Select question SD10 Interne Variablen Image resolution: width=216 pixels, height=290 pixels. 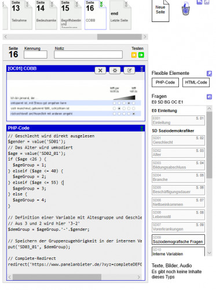[x=178, y=252]
